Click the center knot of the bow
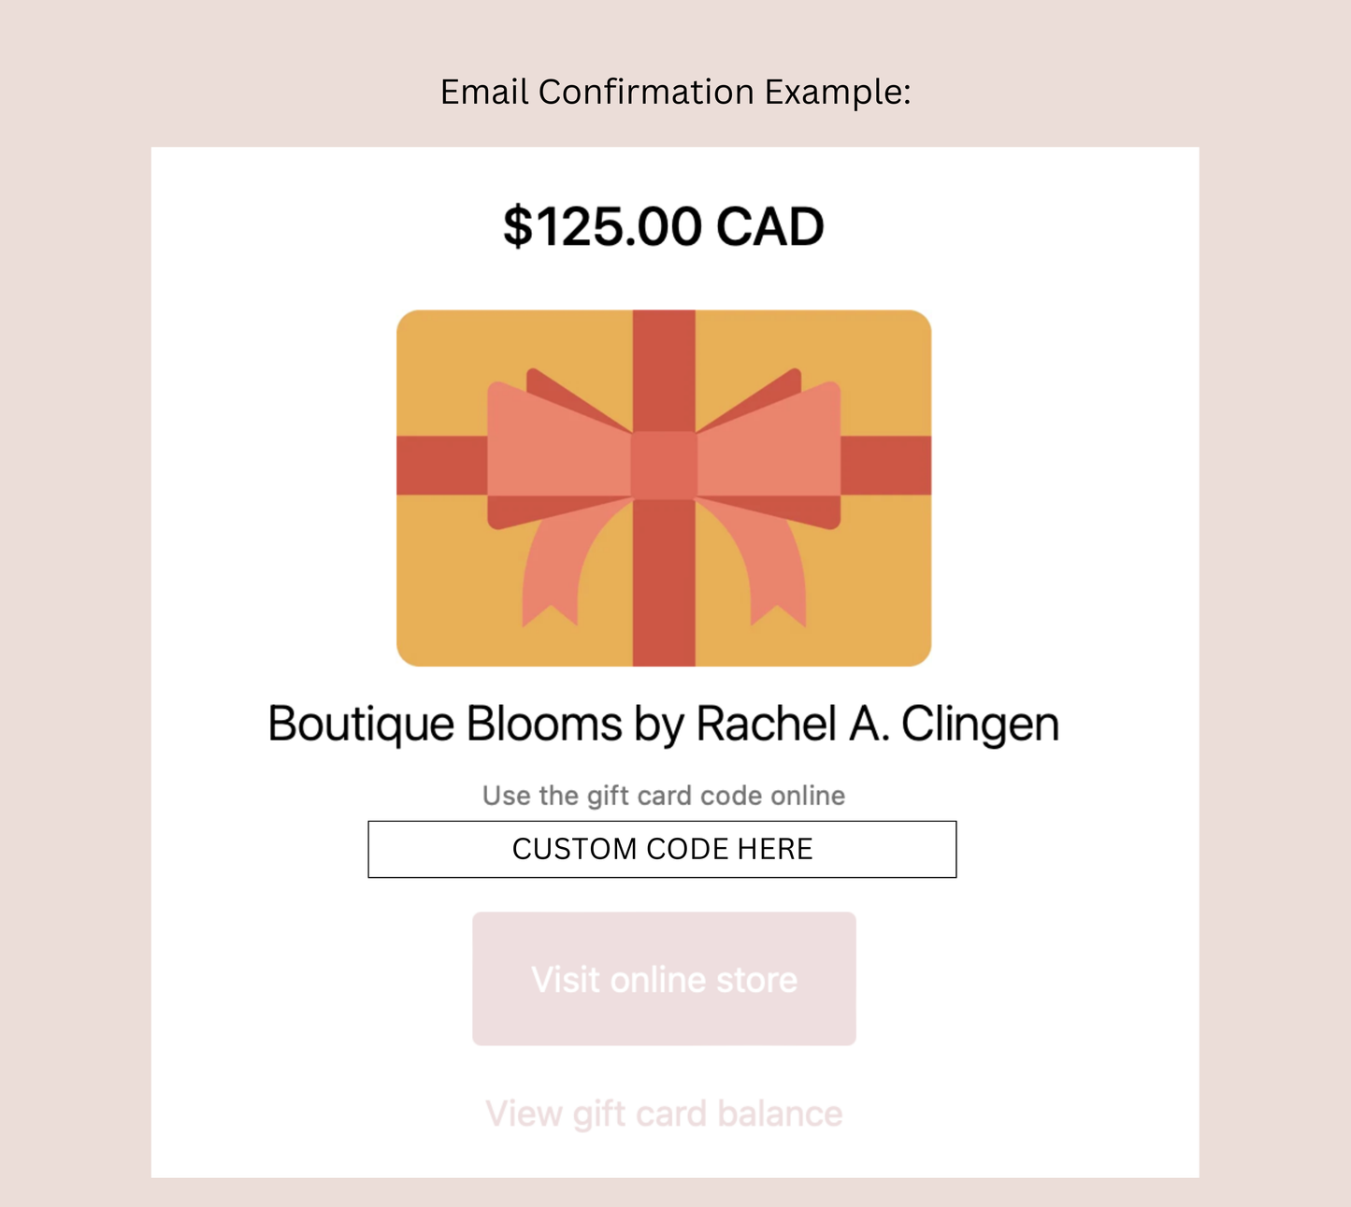Image resolution: width=1351 pixels, height=1207 pixels. pyautogui.click(x=664, y=465)
